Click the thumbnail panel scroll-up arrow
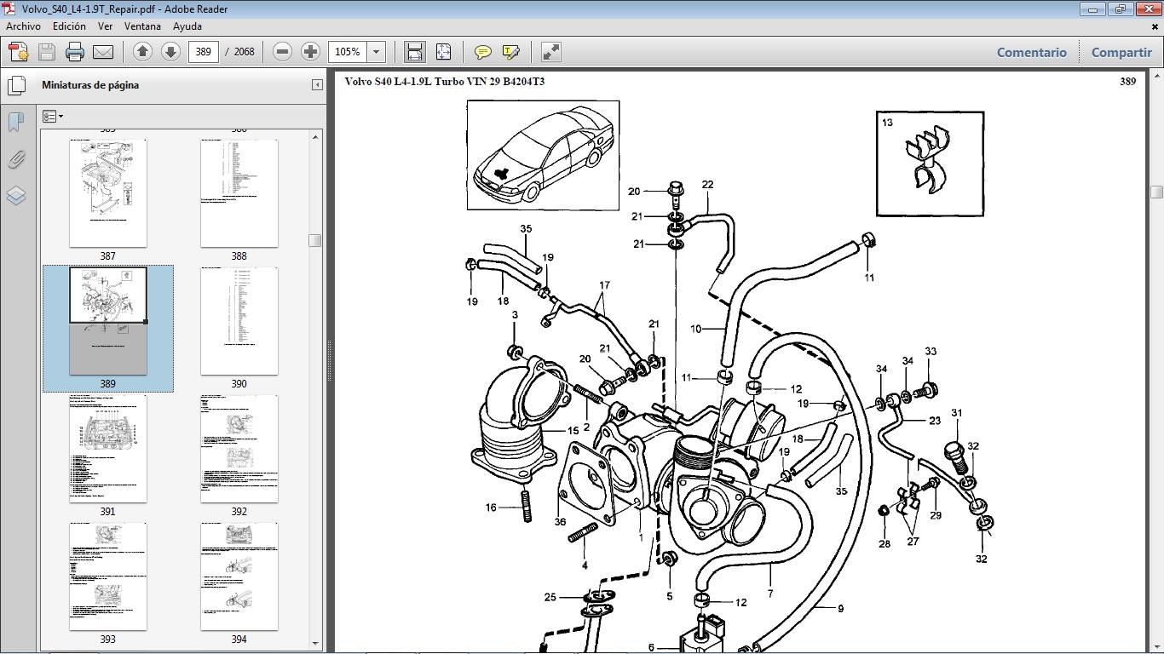Viewport: 1164px width, 654px height. point(315,136)
